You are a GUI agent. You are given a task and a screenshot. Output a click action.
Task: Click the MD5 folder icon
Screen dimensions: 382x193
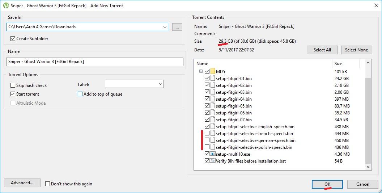click(x=213, y=71)
